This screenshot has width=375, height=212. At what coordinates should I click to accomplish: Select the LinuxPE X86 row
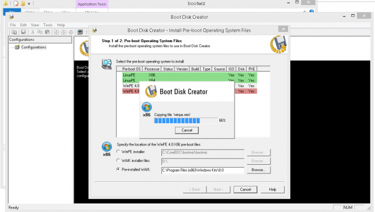pyautogui.click(x=189, y=75)
